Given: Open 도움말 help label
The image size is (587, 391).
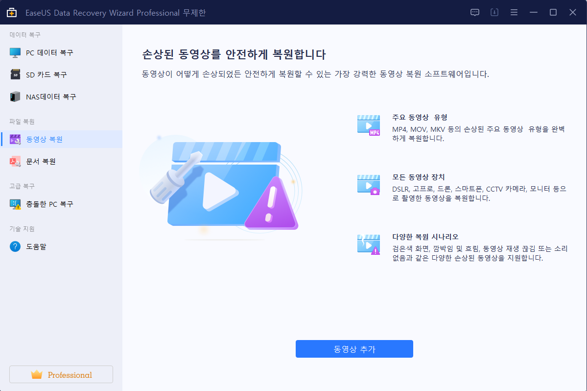Looking at the screenshot, I should [x=36, y=247].
